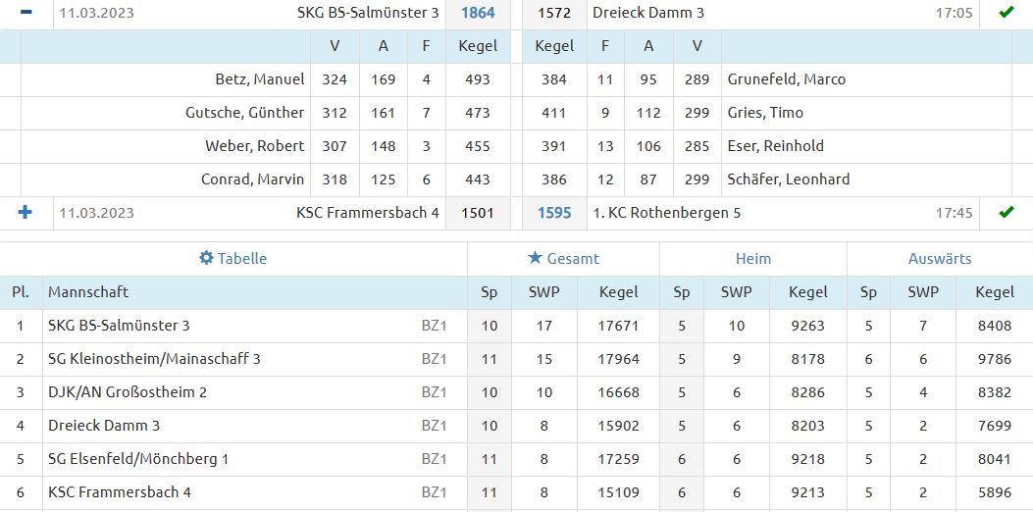Viewport: 1033px width, 512px height.
Task: Select team SG Kleinostheim/Mainaschaff 3 in table
Action: (x=154, y=359)
